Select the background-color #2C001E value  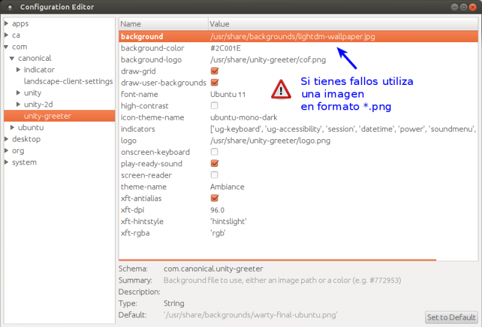pos(226,48)
